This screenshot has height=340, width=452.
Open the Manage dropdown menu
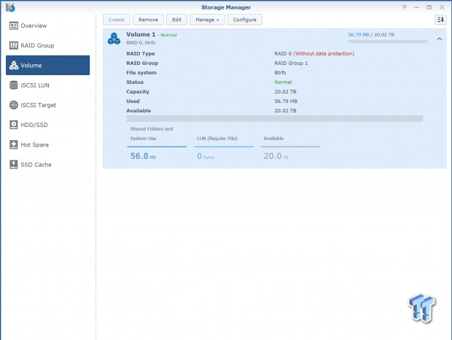coord(207,20)
